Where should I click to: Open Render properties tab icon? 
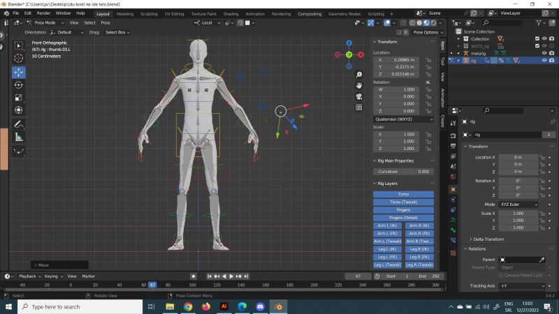point(453,135)
